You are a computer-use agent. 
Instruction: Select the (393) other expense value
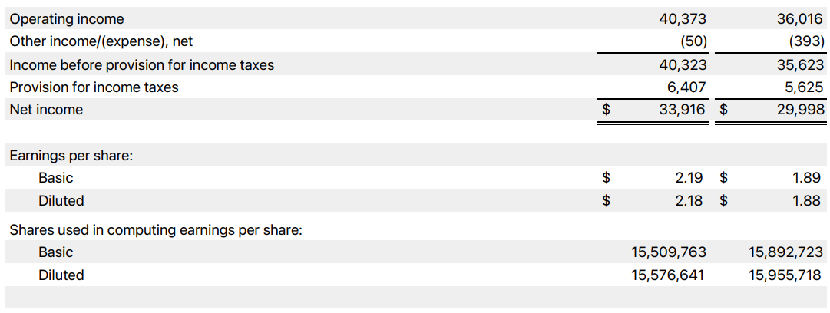(x=806, y=41)
